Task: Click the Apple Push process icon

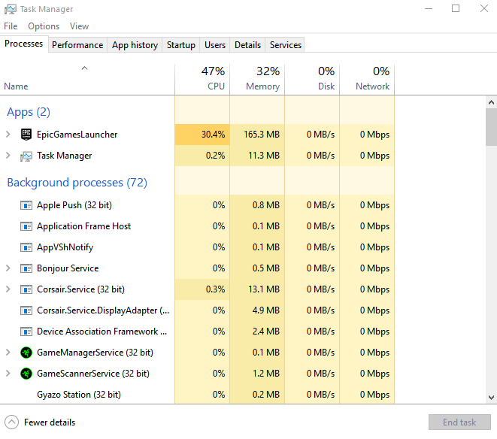Action: coord(26,205)
